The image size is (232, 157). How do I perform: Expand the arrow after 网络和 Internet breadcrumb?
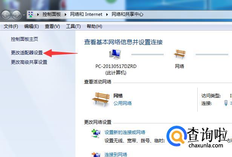107,14
